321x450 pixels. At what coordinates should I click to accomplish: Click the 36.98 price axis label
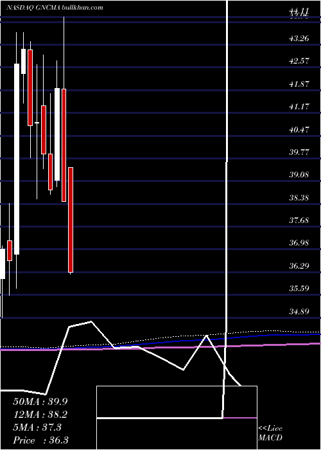[x=299, y=243]
